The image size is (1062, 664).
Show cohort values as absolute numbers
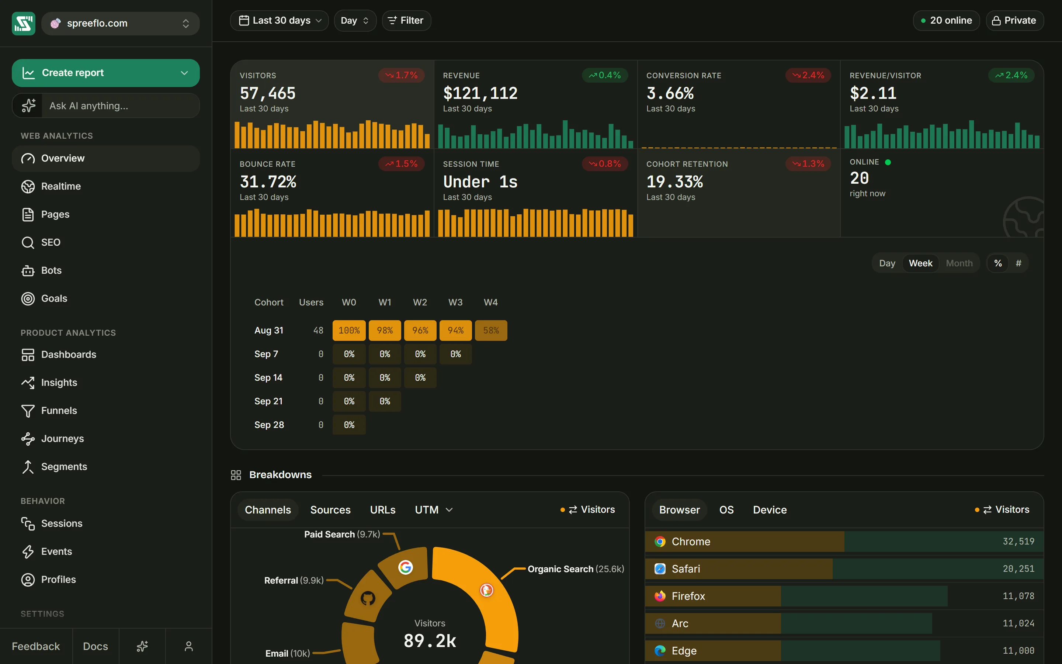pyautogui.click(x=1018, y=263)
